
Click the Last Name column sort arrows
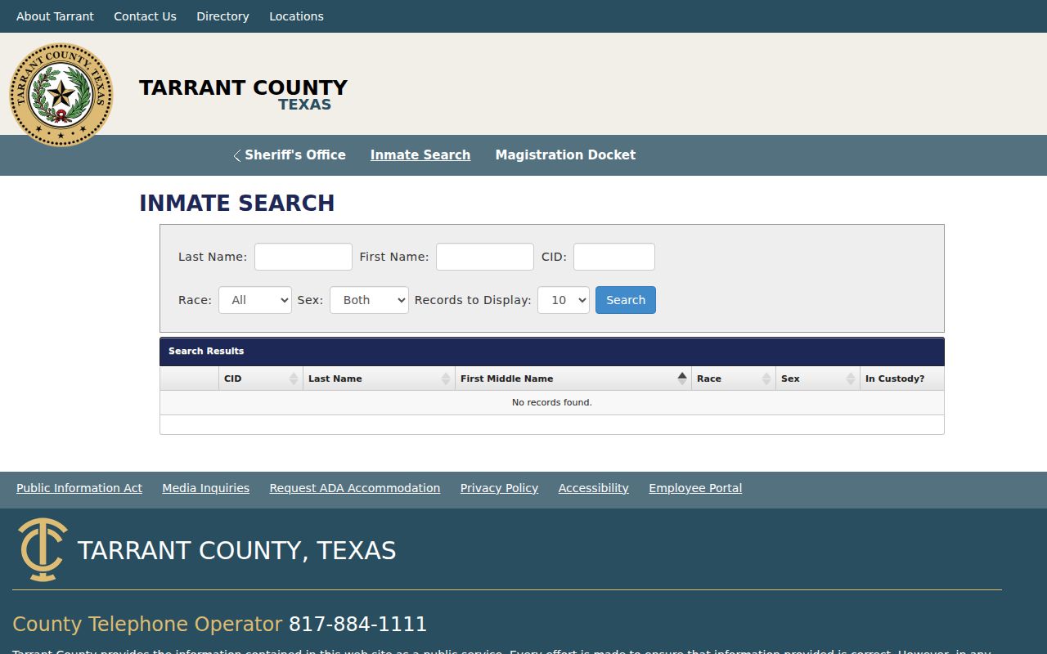click(x=446, y=379)
